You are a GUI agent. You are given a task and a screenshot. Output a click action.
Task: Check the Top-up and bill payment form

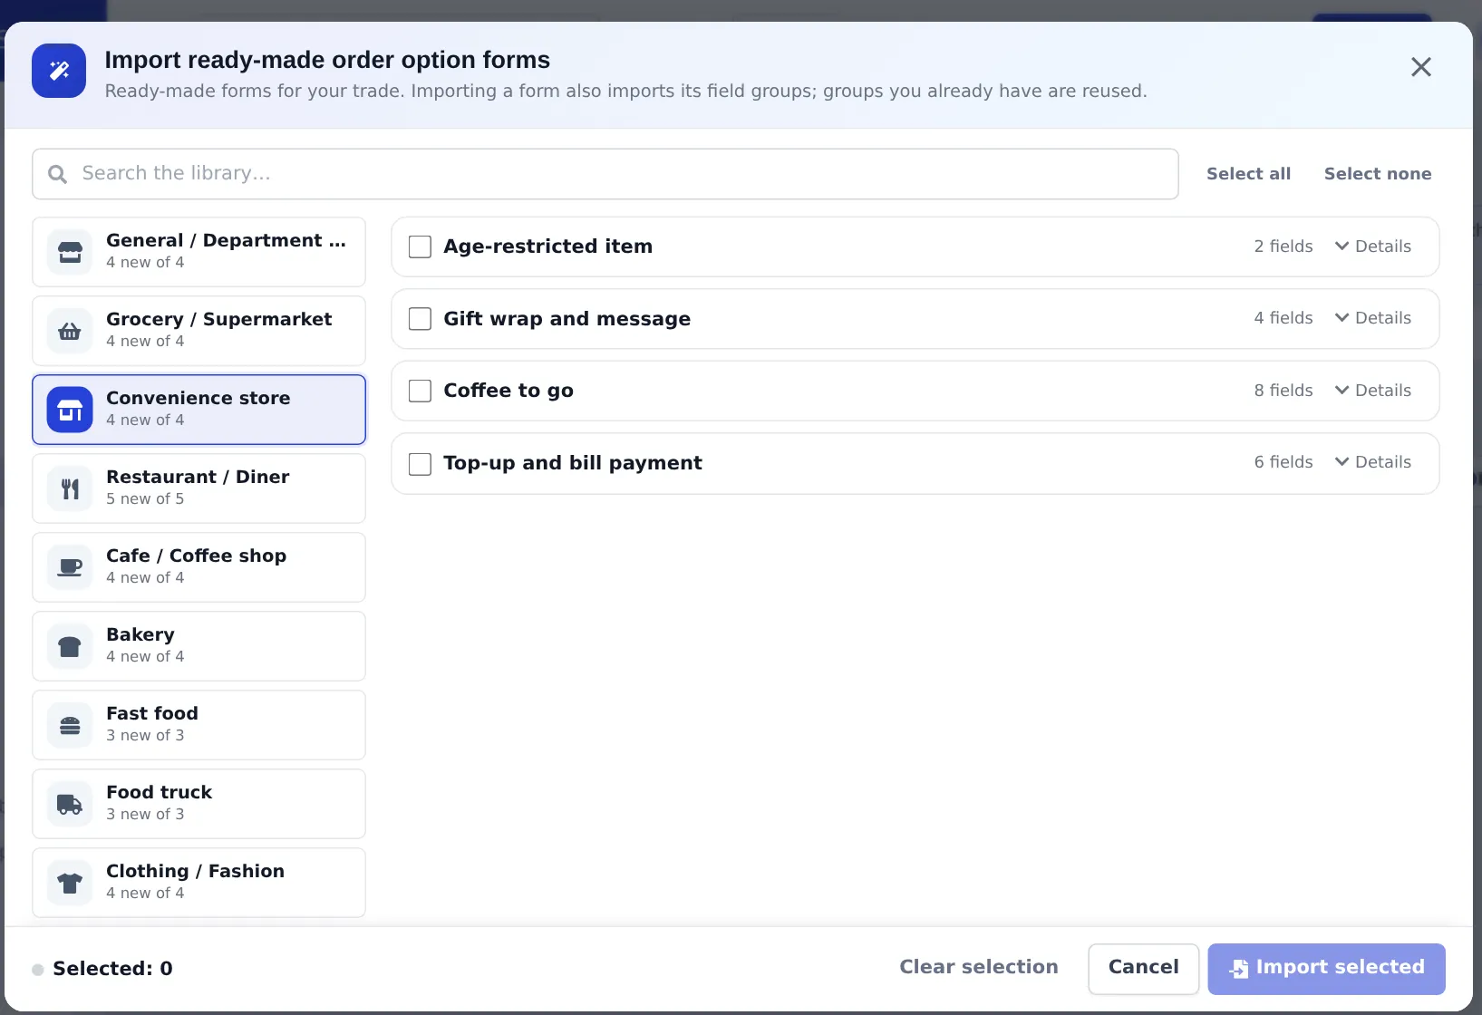[x=420, y=463]
